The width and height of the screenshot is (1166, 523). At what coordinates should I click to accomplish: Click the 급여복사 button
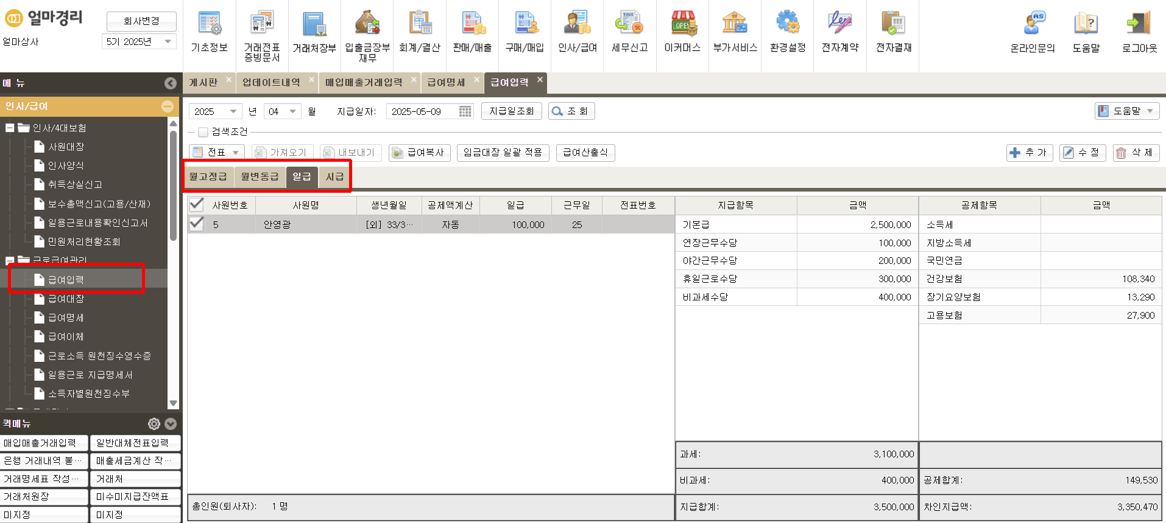tap(419, 152)
